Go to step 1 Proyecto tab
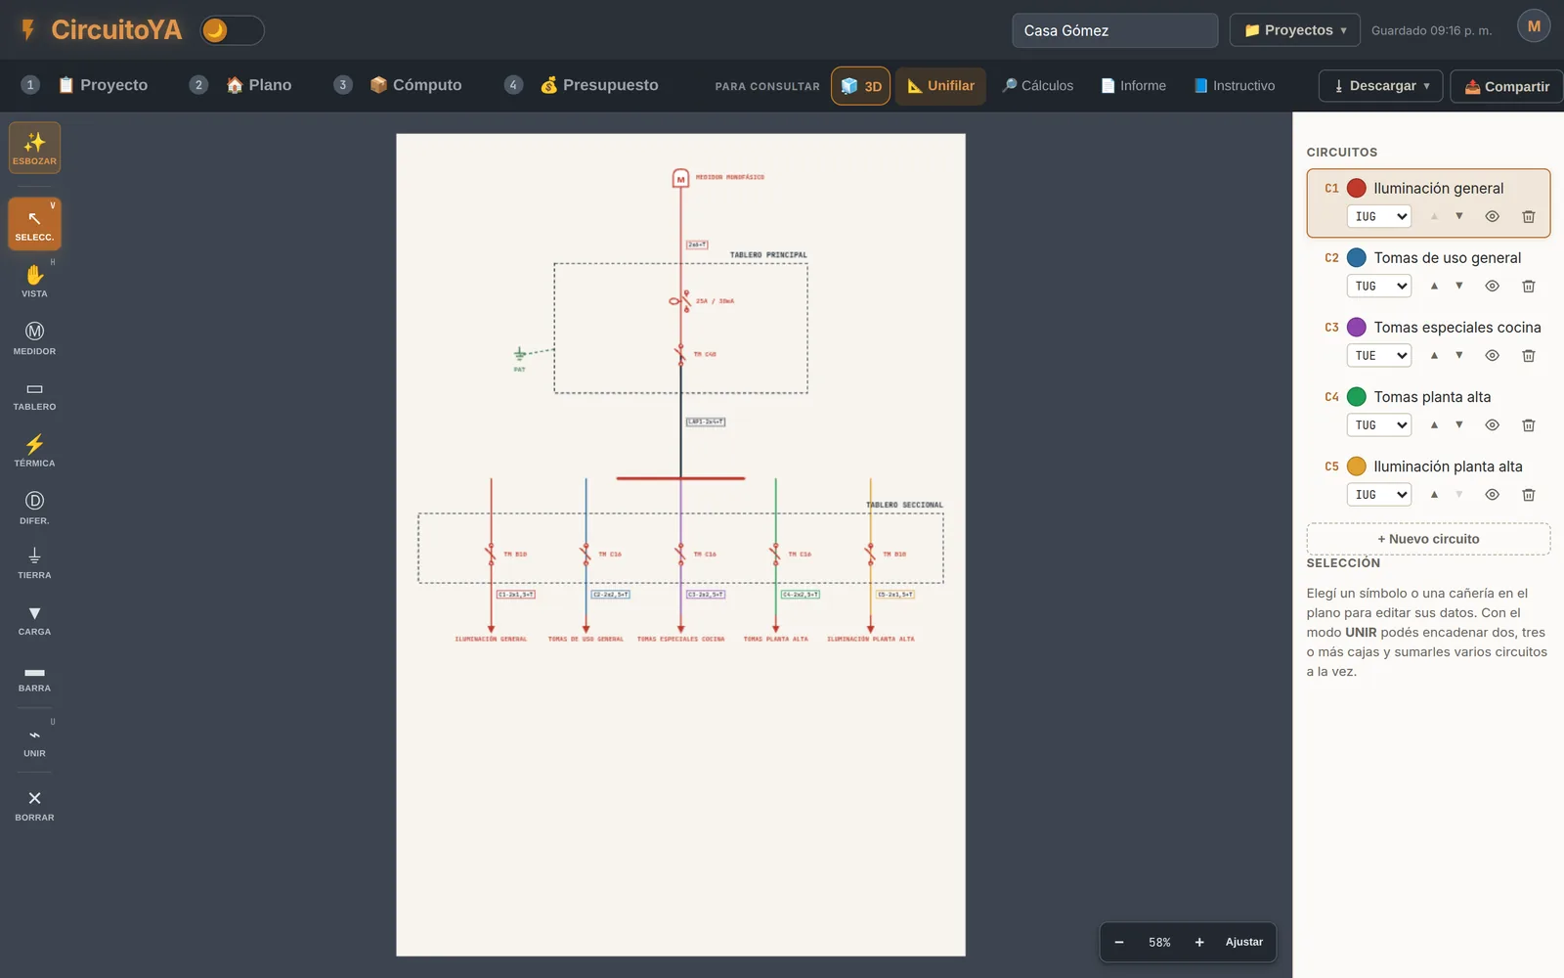This screenshot has width=1564, height=978. (85, 85)
